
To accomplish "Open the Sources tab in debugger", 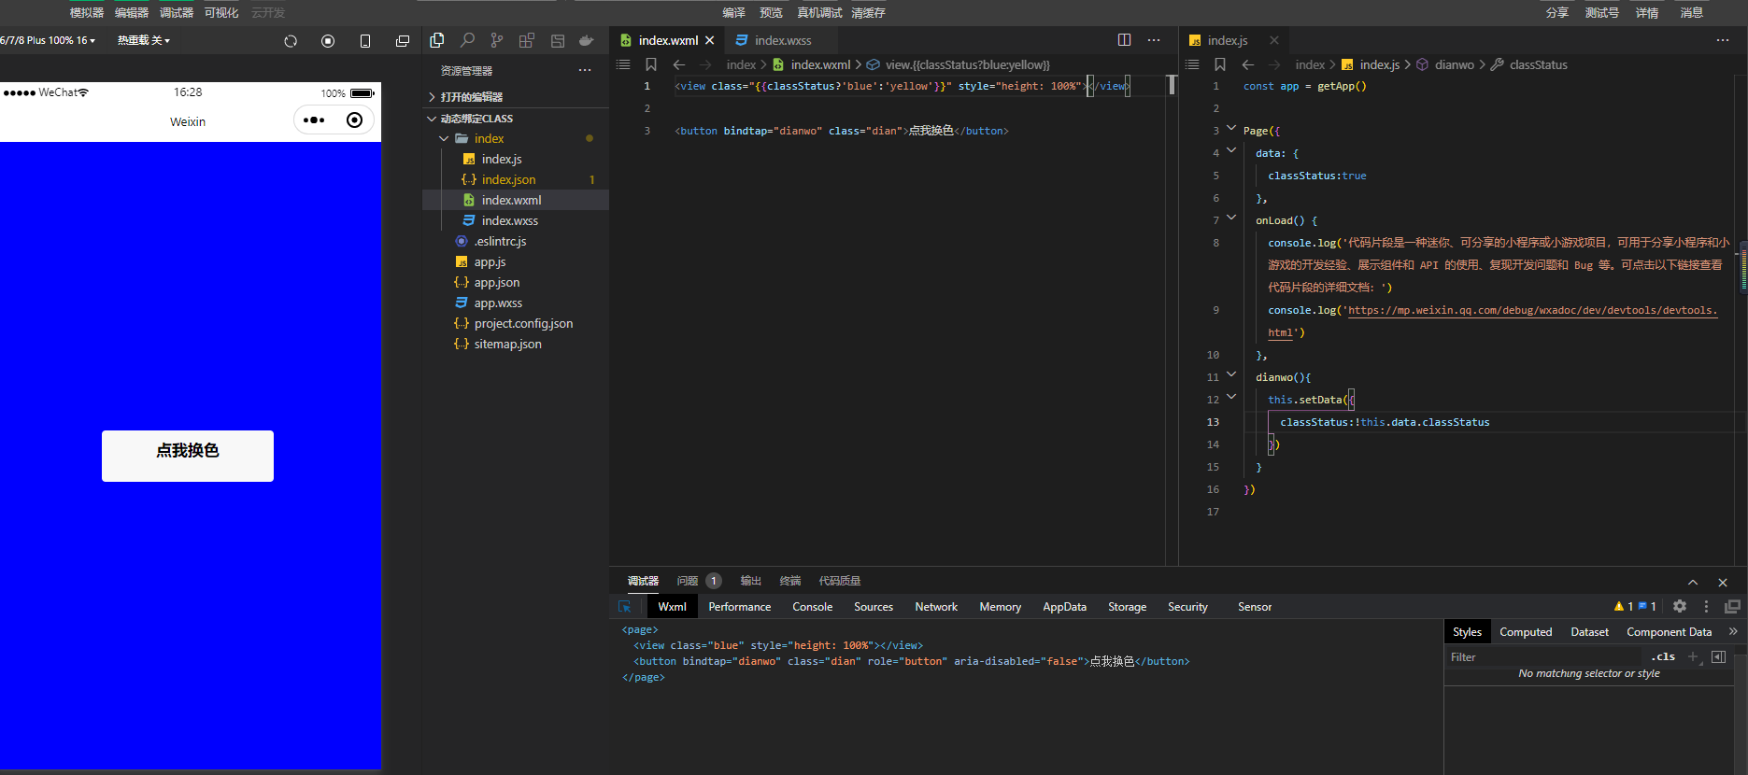I will [874, 607].
